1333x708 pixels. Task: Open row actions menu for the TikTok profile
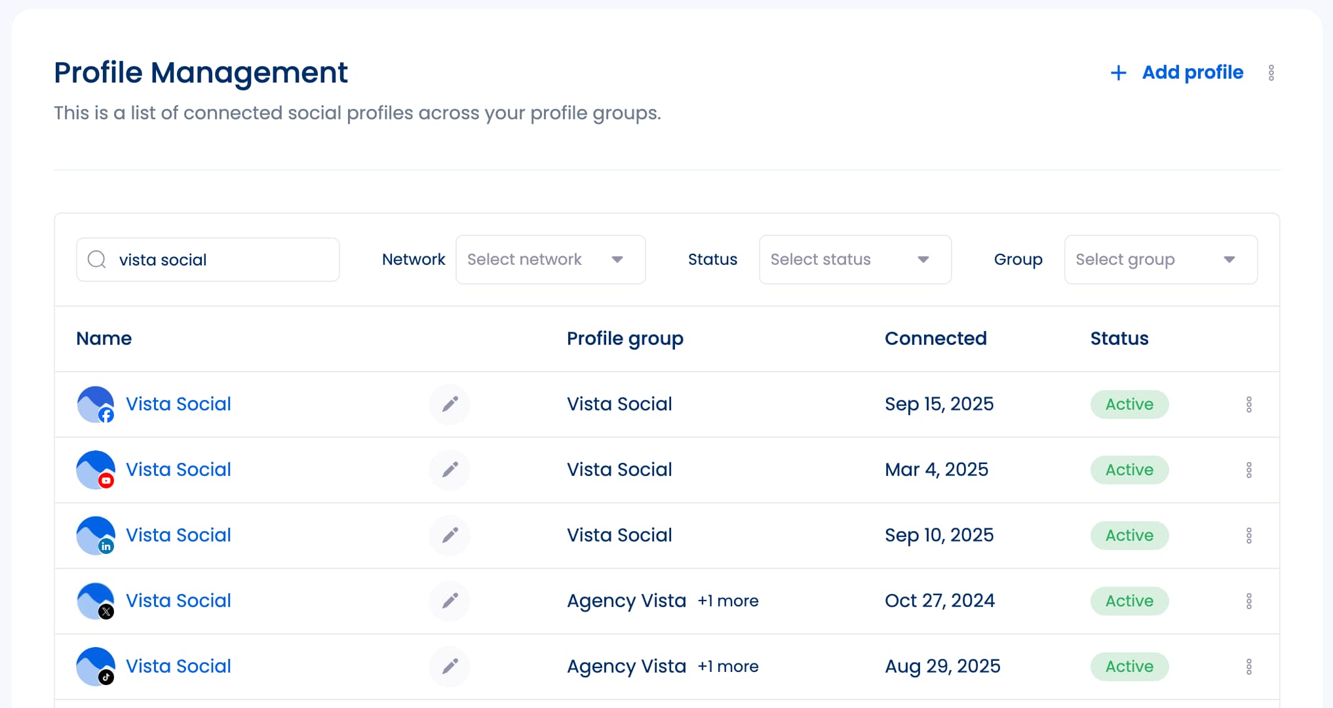point(1250,666)
